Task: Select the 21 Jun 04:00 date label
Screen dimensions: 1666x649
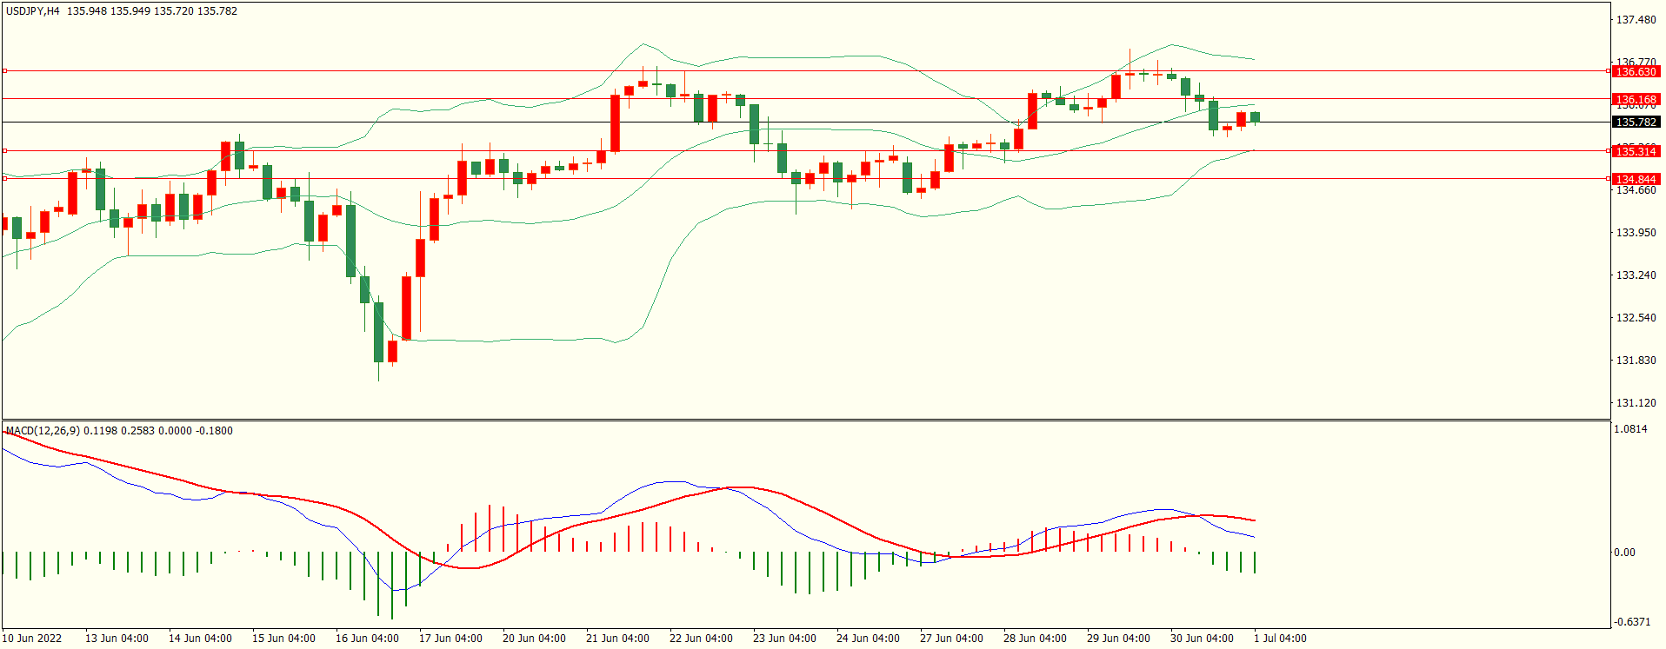Action: click(x=617, y=639)
